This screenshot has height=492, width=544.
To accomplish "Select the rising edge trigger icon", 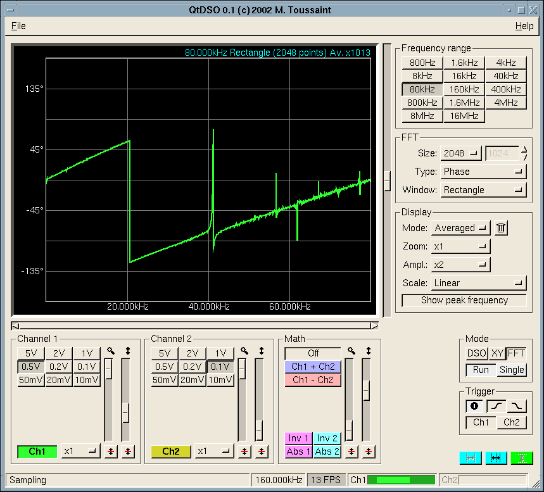I will tap(496, 406).
